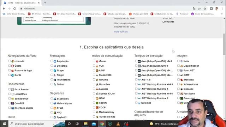The width and height of the screenshot is (226, 127).
Task: Open Chrome three-dot menu
Action: pos(222,8)
